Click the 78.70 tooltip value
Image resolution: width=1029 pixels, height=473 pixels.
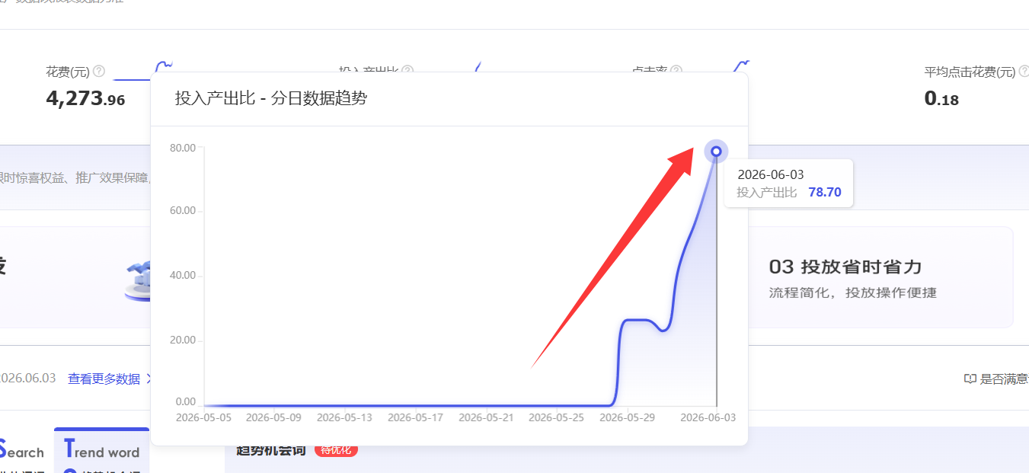pyautogui.click(x=825, y=192)
